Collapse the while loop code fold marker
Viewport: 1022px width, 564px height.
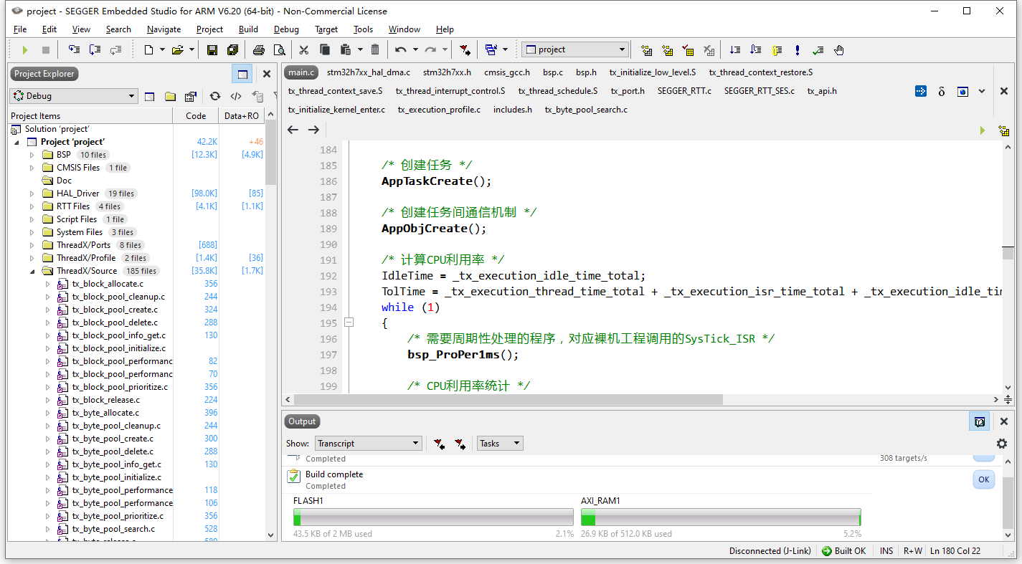349,322
